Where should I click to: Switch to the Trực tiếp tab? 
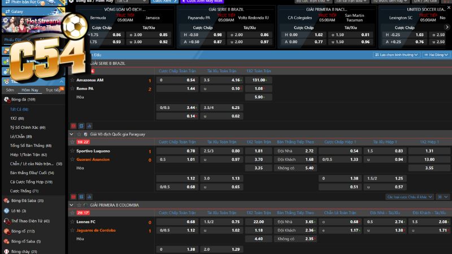(x=53, y=90)
